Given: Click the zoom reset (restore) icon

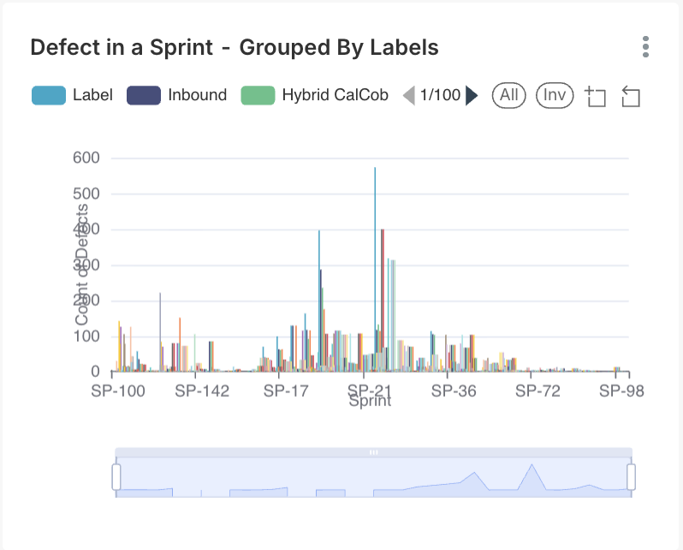Looking at the screenshot, I should [x=631, y=96].
